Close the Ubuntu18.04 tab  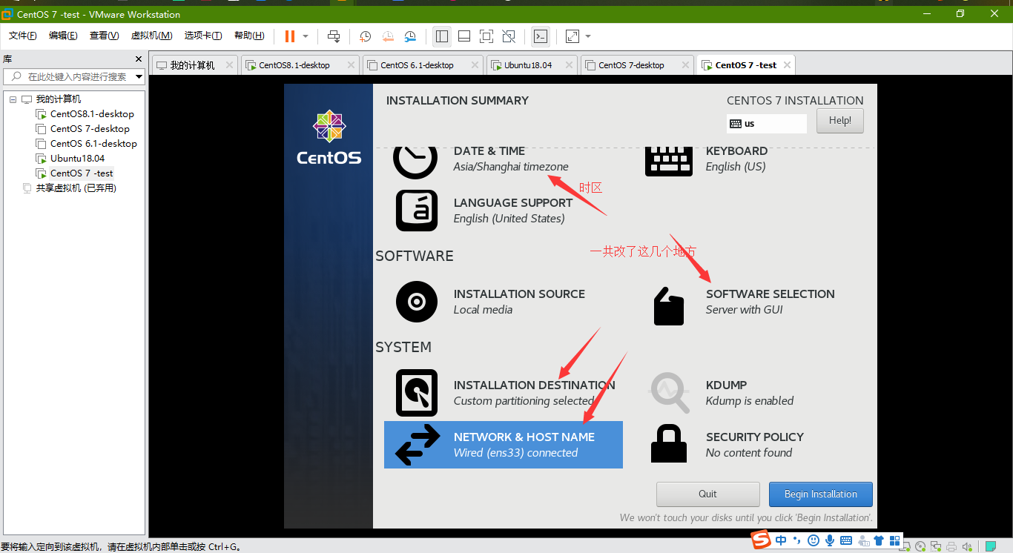[x=570, y=65]
